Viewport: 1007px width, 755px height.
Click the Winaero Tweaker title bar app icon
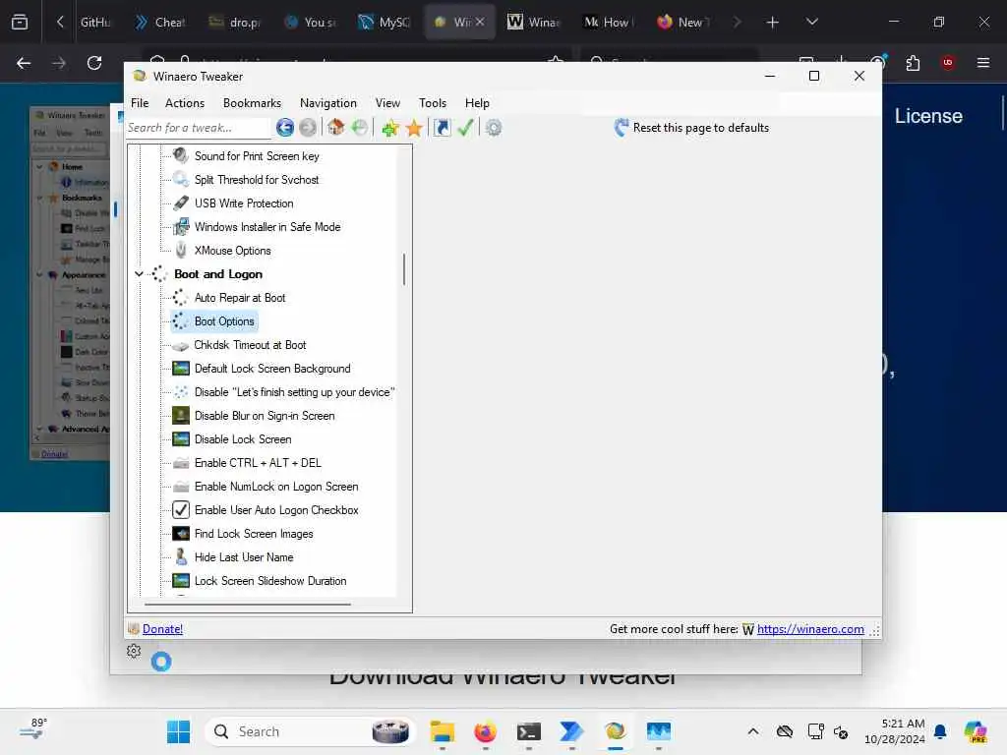click(140, 76)
